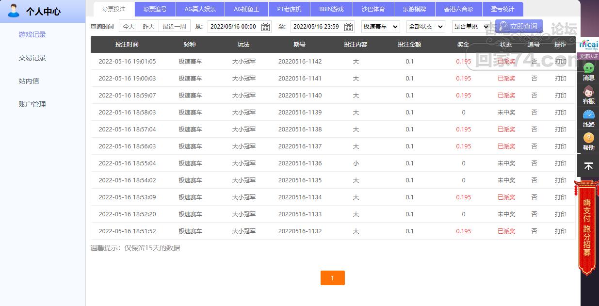The width and height of the screenshot is (599, 306).
Task: Select the 昨天 quick date filter
Action: coord(148,27)
